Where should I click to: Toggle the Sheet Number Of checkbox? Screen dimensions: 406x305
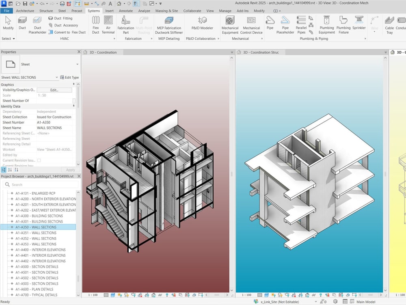click(74, 101)
